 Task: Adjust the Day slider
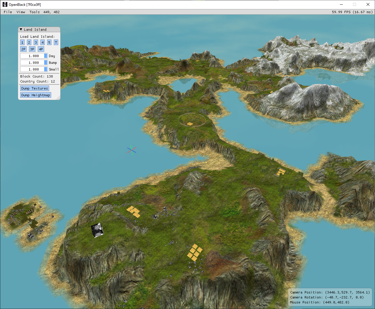tap(34, 56)
